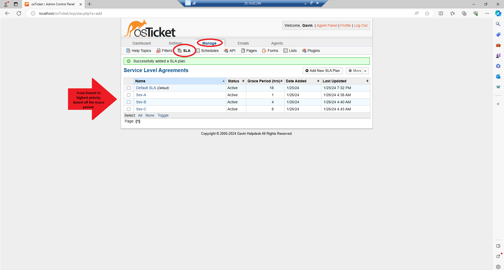This screenshot has height=270, width=504.
Task: Check the Sev-C row checkbox
Action: [x=129, y=109]
